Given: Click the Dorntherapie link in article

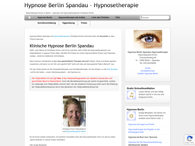Looking at the screenshot, I should coord(112,69).
